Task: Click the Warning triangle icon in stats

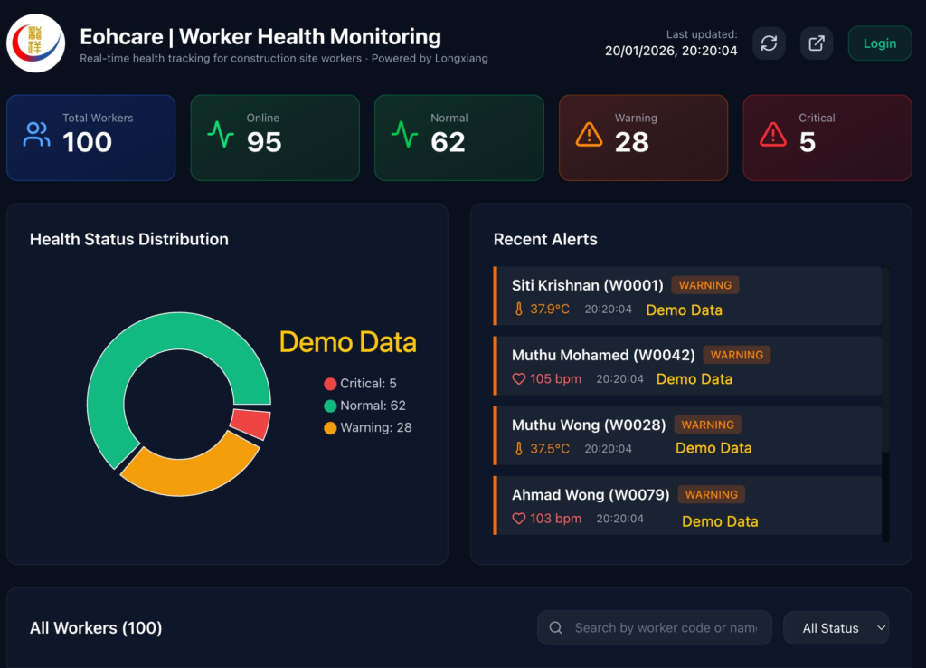Action: 589,136
